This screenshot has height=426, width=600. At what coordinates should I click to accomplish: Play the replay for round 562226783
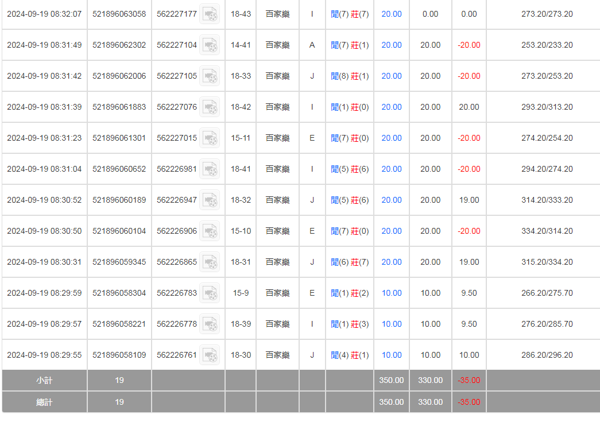(210, 293)
